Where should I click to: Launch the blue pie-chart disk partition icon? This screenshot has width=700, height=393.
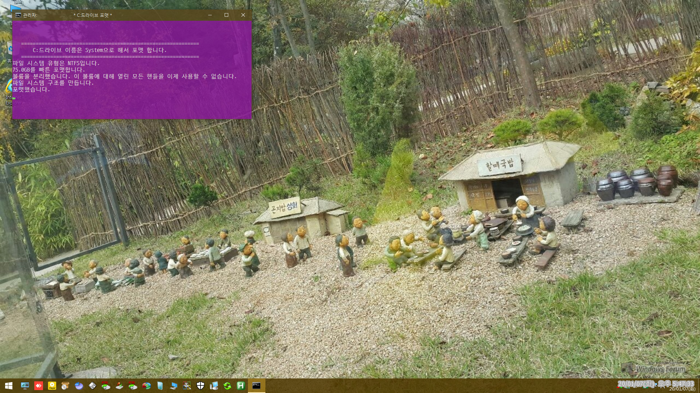(x=79, y=386)
